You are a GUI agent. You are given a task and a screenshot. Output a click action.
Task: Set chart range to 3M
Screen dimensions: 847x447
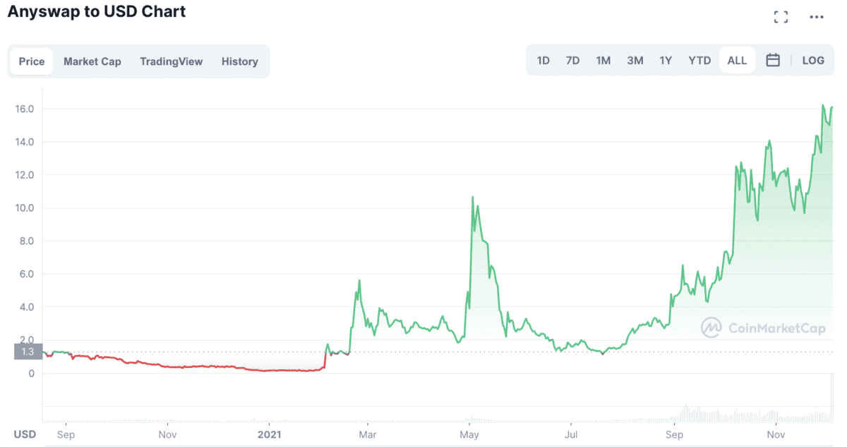(635, 61)
